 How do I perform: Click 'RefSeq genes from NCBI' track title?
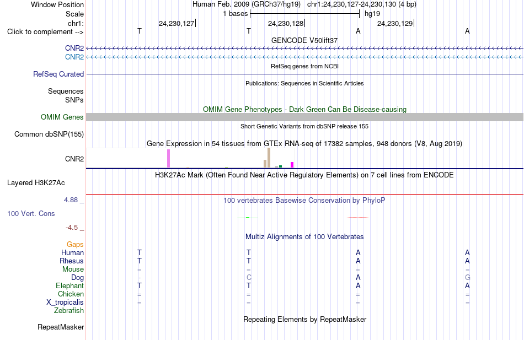coord(304,66)
